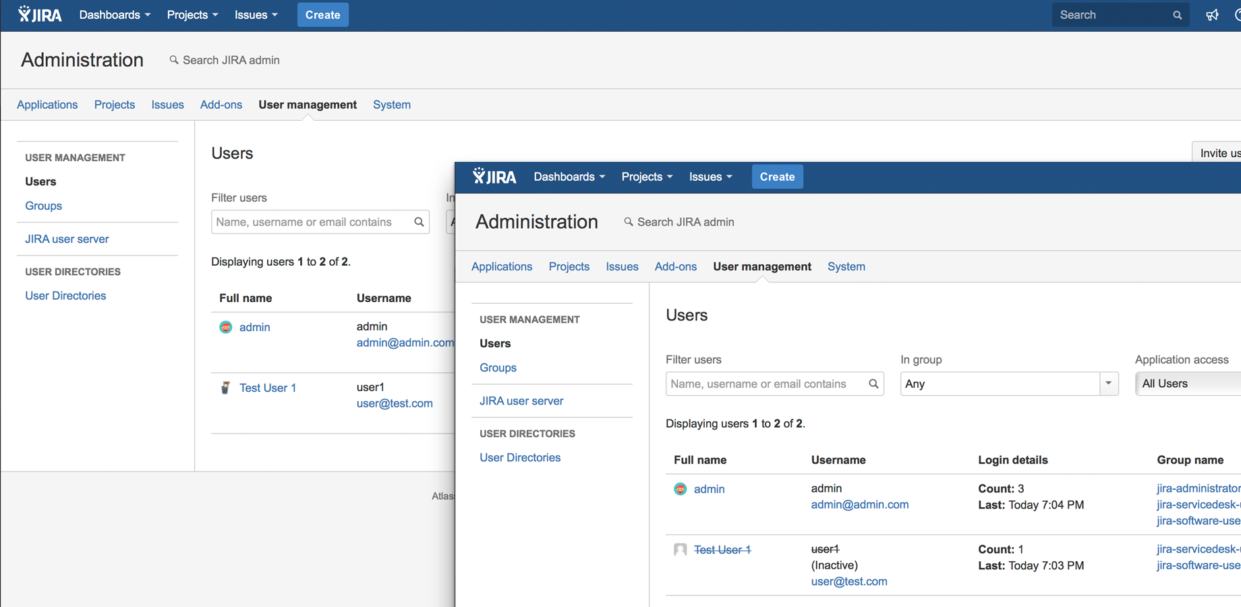Open the Add-ons tab in the front window
The image size is (1241, 607).
[676, 266]
